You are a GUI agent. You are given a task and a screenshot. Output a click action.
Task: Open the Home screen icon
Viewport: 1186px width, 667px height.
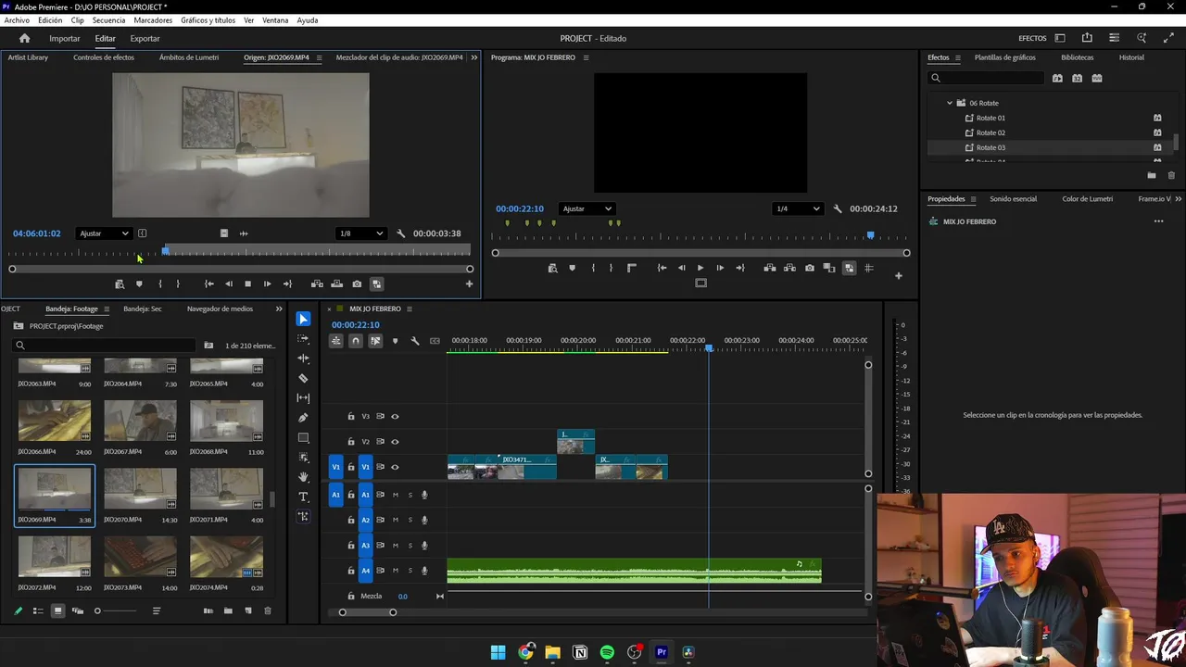tap(25, 38)
